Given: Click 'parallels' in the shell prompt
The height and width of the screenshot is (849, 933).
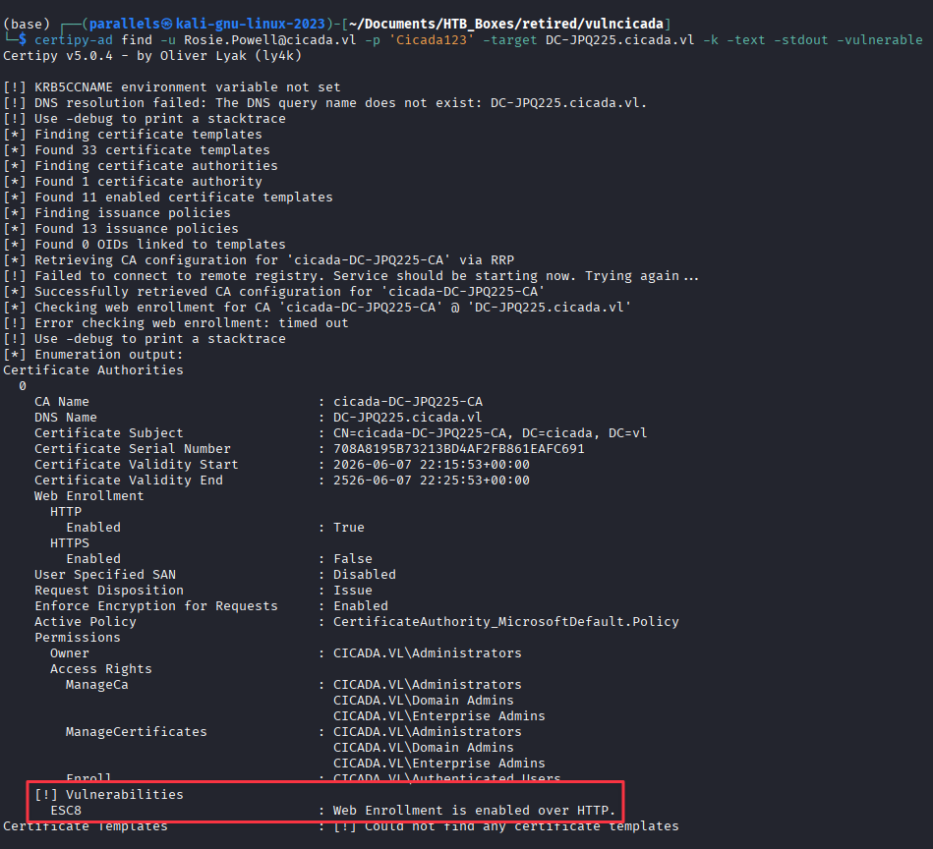Looking at the screenshot, I should point(124,24).
